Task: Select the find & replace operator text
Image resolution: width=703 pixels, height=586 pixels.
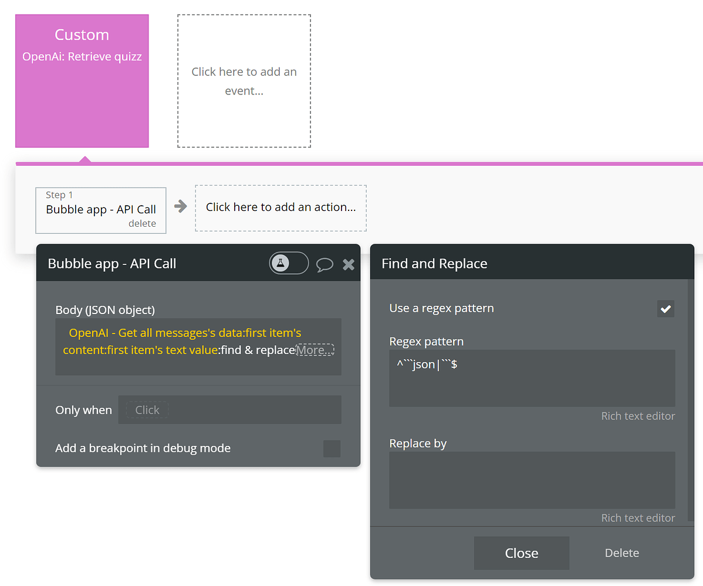Action: coord(258,350)
